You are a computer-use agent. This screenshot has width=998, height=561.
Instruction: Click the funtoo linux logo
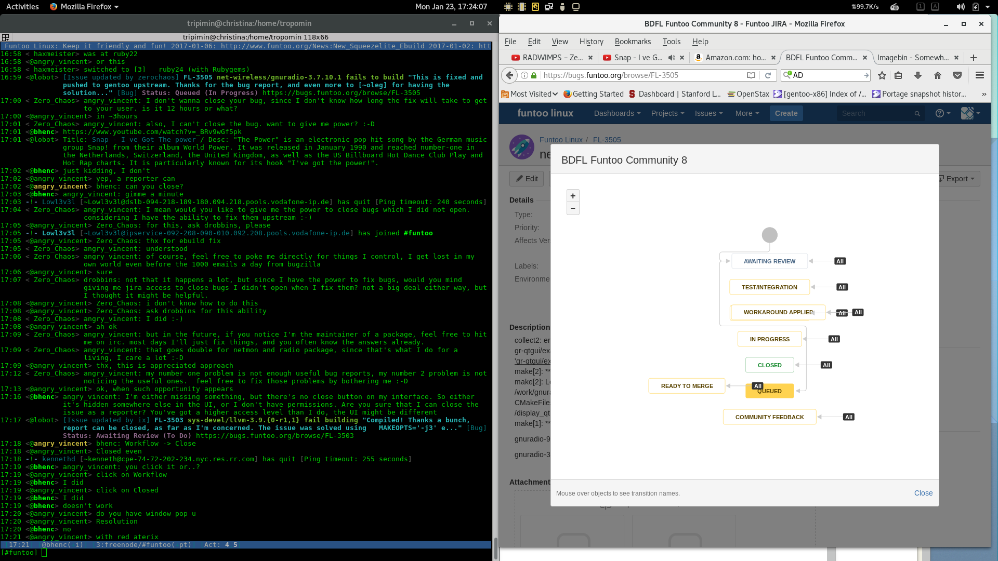point(545,113)
